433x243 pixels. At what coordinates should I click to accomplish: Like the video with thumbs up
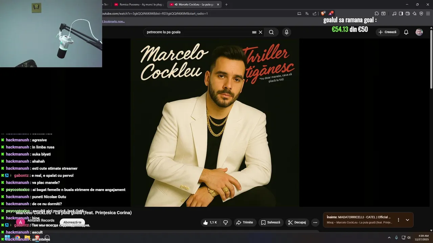[x=210, y=222]
